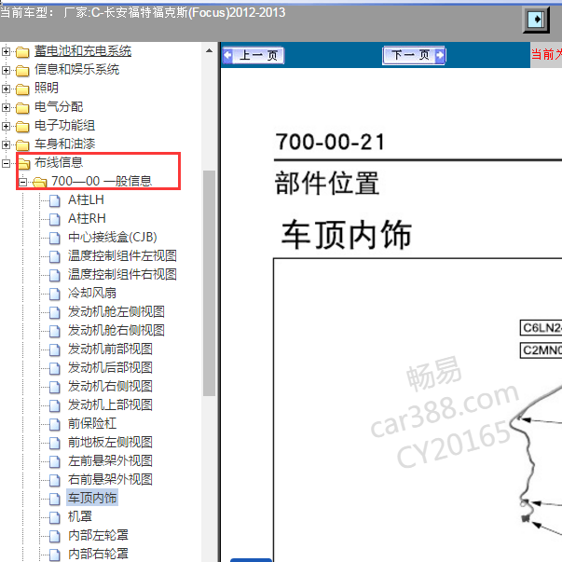Click the 信息和娱乐系统 folder icon
The image size is (562, 562).
(x=22, y=71)
